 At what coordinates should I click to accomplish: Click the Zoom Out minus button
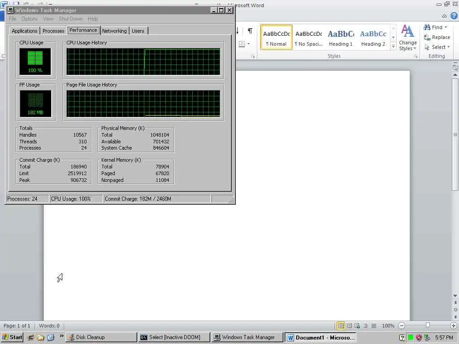402,326
